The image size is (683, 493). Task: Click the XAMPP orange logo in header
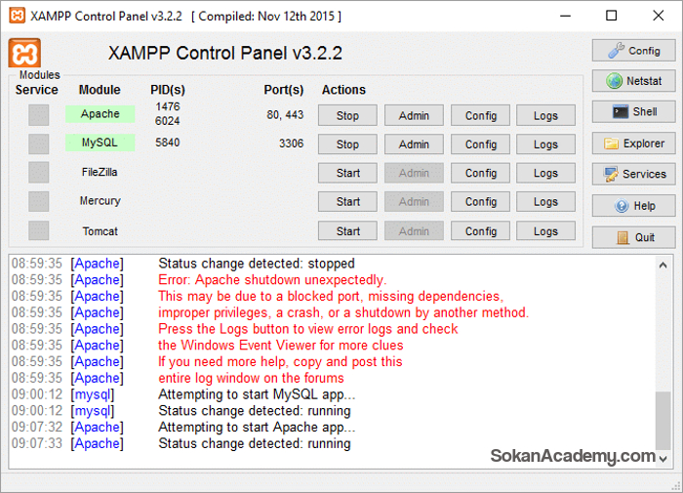click(24, 53)
